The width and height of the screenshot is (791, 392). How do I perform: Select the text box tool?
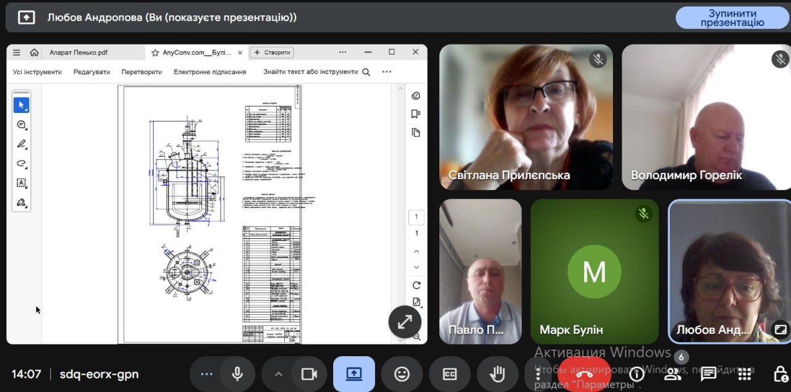point(22,183)
